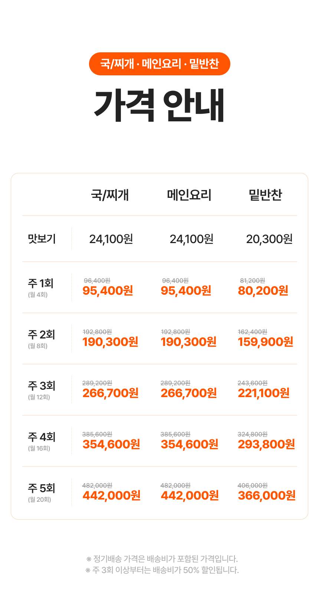The width and height of the screenshot is (319, 612).
Task: Click the 국/찌개 190,300원 price for 주 2회
Action: [x=110, y=342]
